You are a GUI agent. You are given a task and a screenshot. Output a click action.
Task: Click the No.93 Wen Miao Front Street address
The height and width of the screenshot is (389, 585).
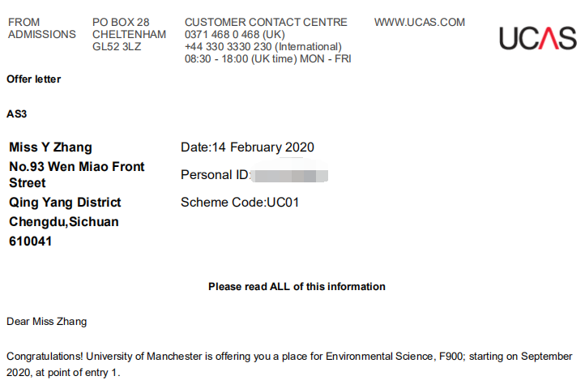[x=76, y=174]
